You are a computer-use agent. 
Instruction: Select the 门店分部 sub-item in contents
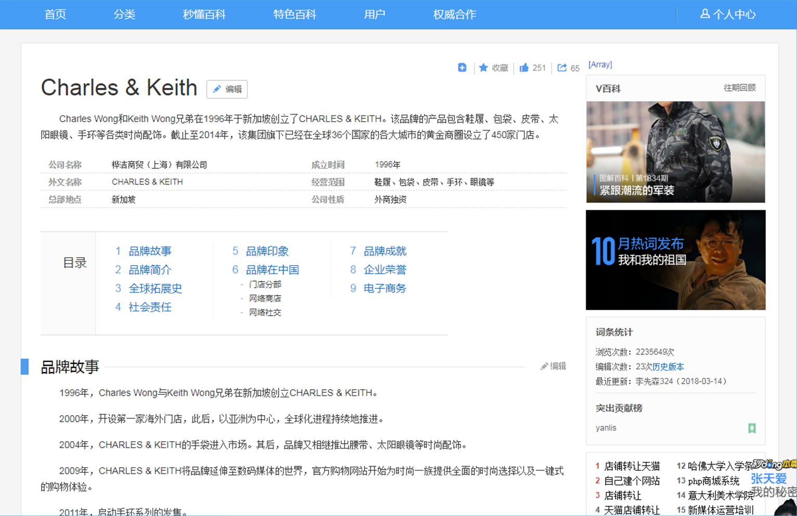click(265, 284)
